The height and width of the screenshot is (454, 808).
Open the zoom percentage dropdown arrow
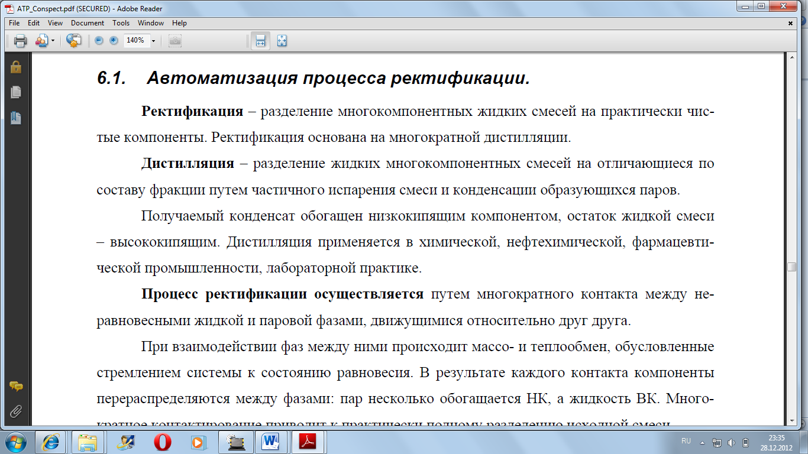coord(153,41)
